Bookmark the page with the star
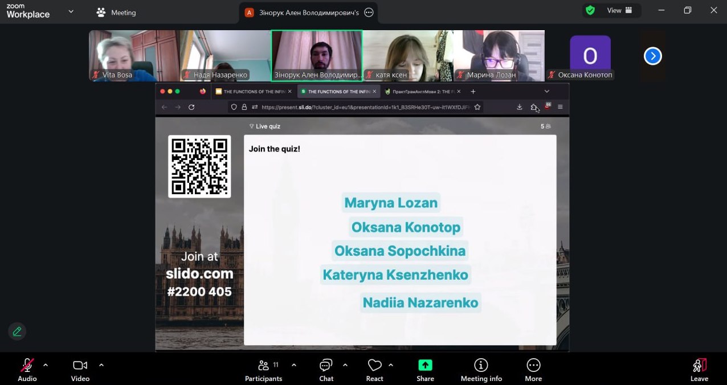The width and height of the screenshot is (727, 385). 477,107
